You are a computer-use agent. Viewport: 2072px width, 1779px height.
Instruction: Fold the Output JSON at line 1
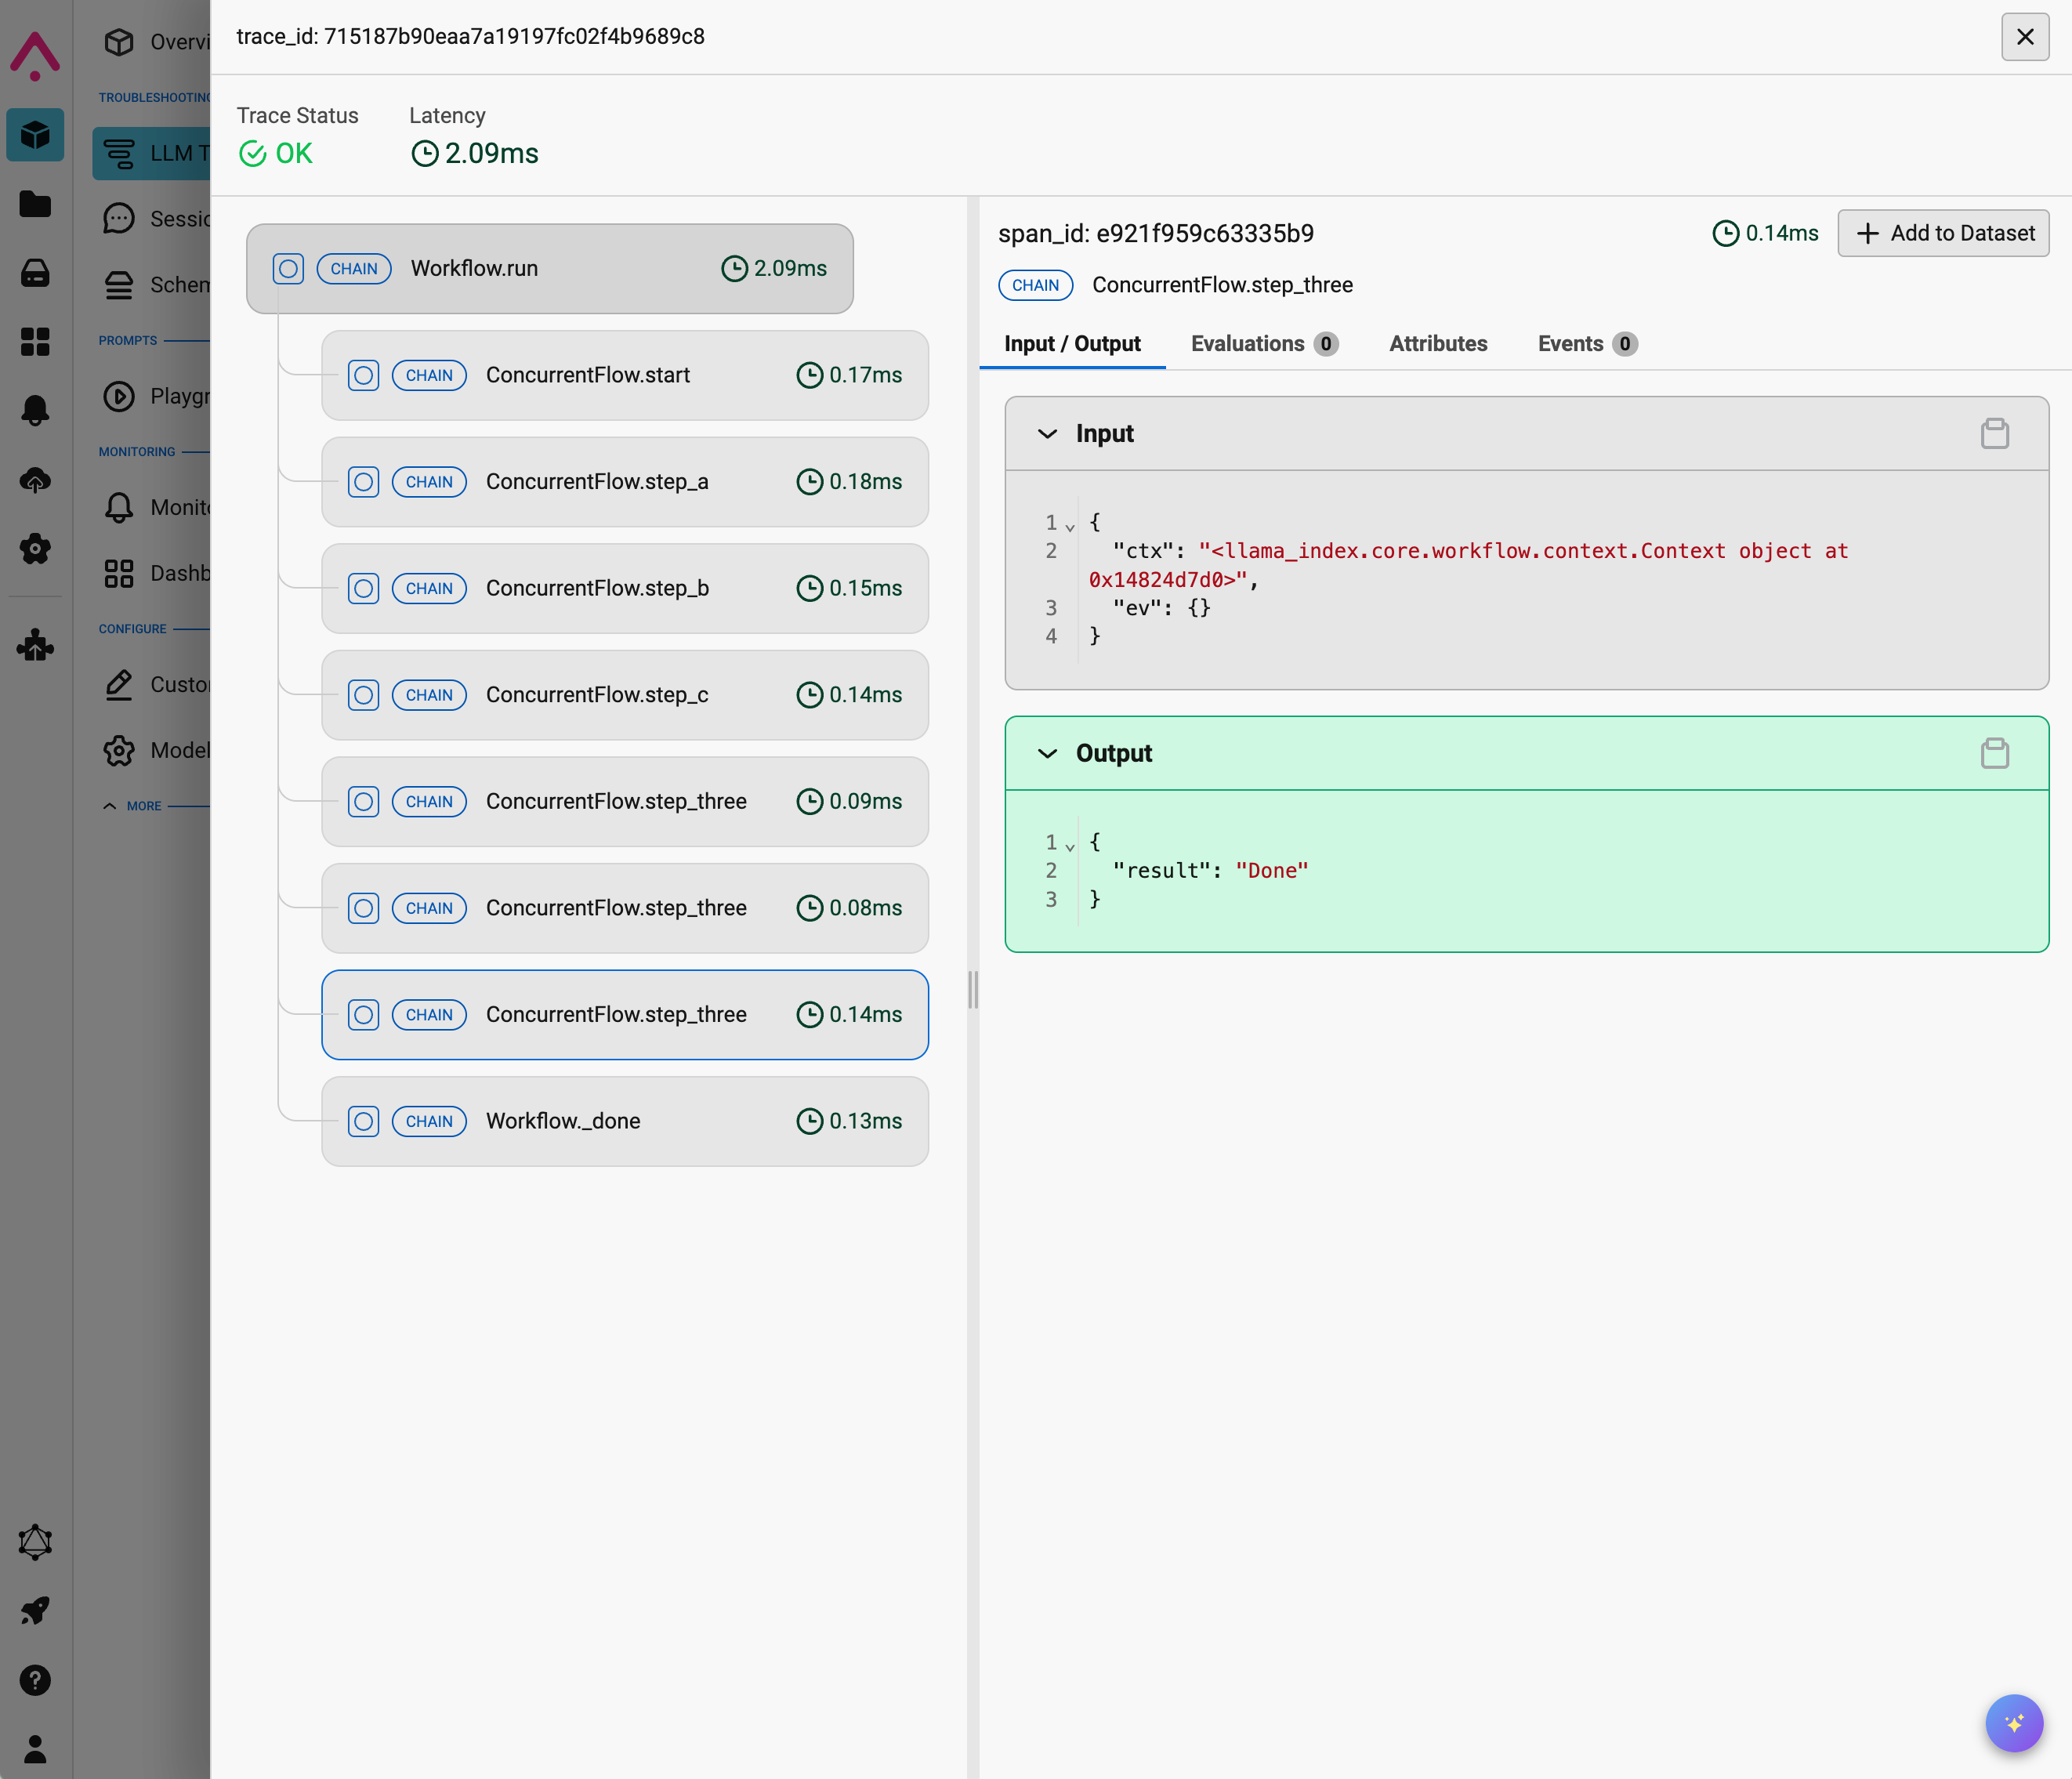tap(1070, 846)
